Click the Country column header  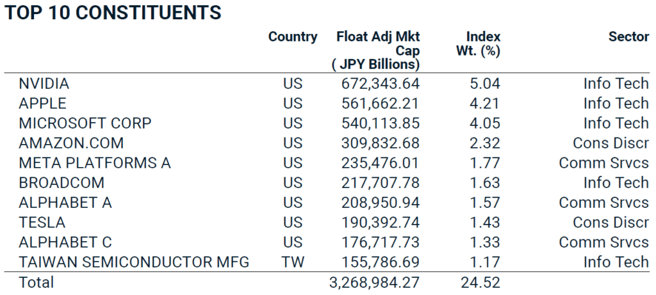(293, 37)
